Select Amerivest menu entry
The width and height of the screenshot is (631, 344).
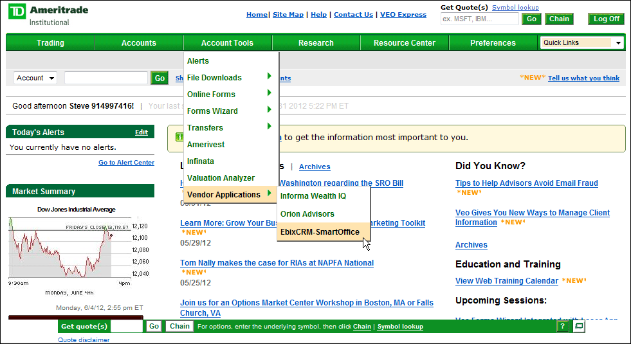231,144
